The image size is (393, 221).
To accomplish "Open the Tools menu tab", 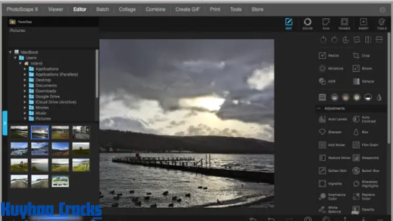I will pos(236,10).
